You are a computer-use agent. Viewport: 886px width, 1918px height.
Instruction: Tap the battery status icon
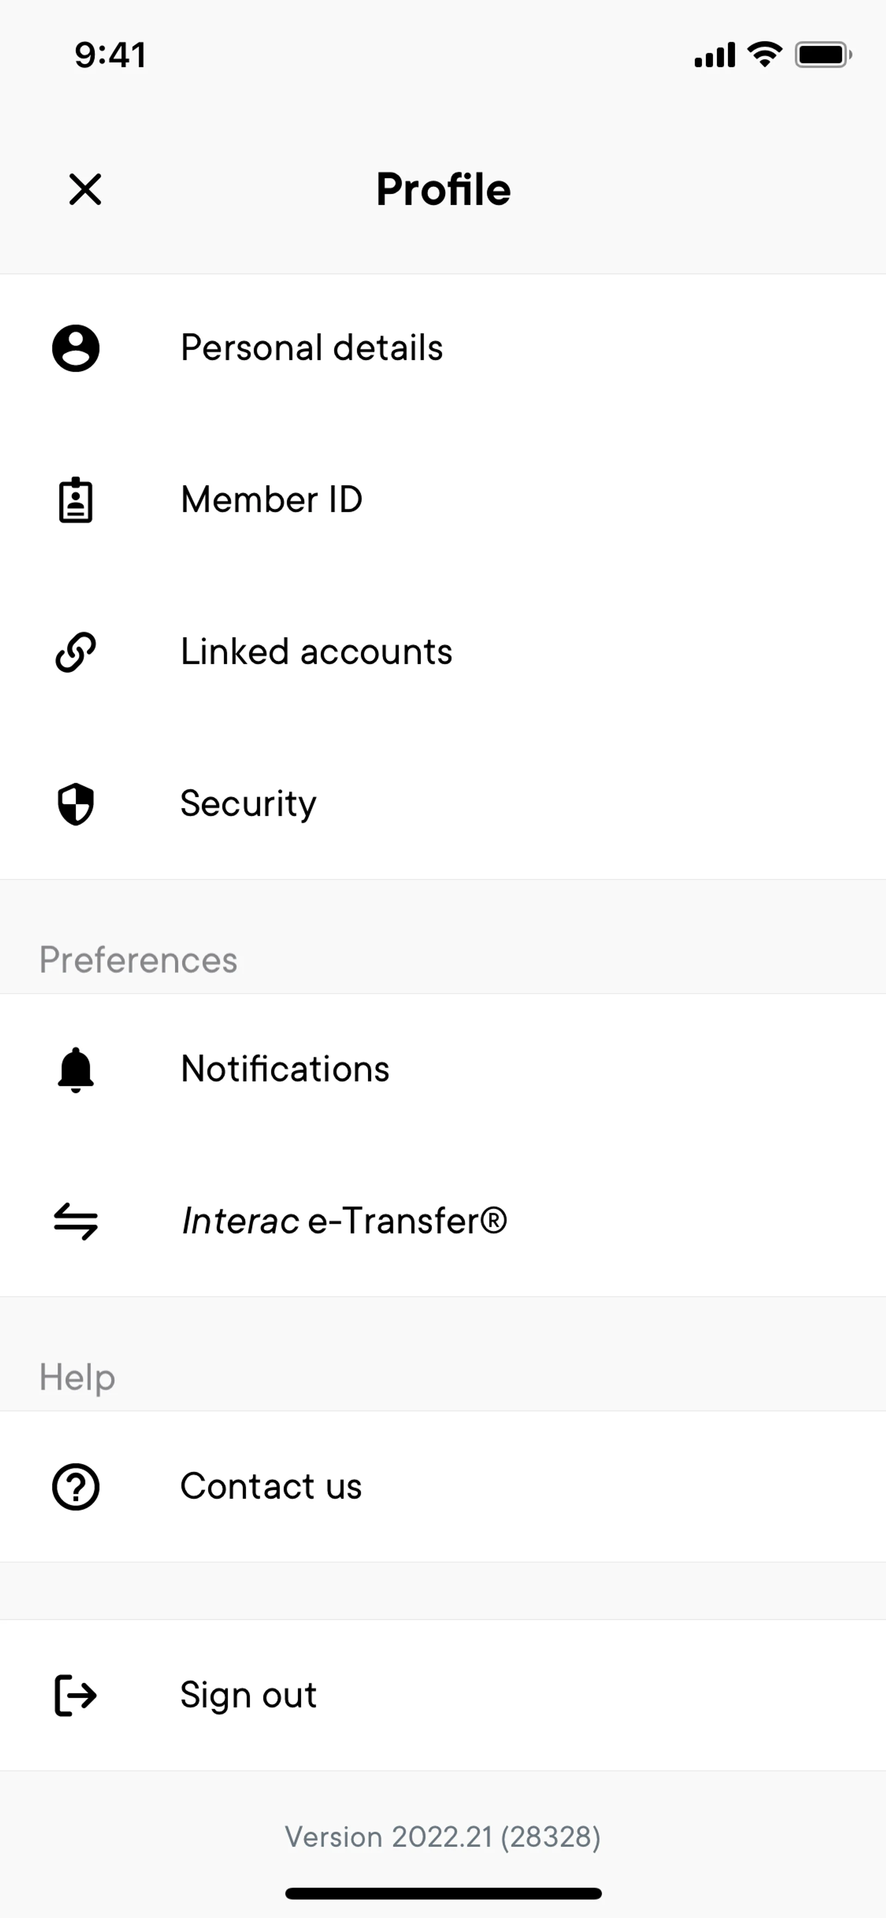822,54
